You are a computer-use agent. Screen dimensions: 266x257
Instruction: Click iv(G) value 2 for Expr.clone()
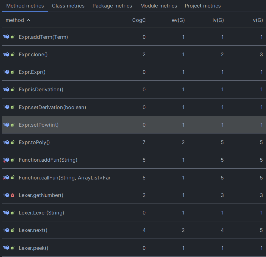[222, 54]
